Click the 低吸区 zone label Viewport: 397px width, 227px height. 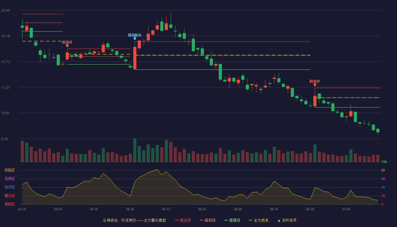10,204
